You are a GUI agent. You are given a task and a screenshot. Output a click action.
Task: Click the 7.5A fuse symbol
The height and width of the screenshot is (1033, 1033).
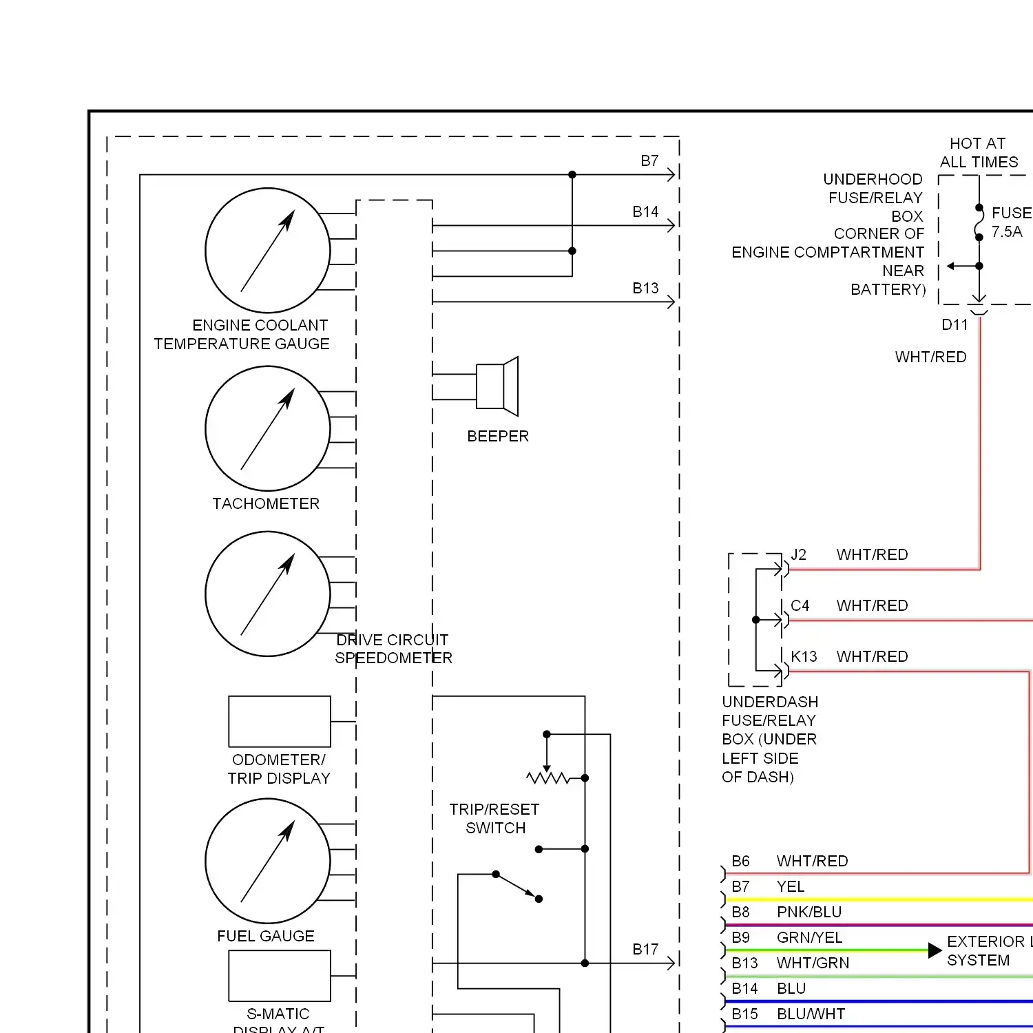click(x=979, y=222)
